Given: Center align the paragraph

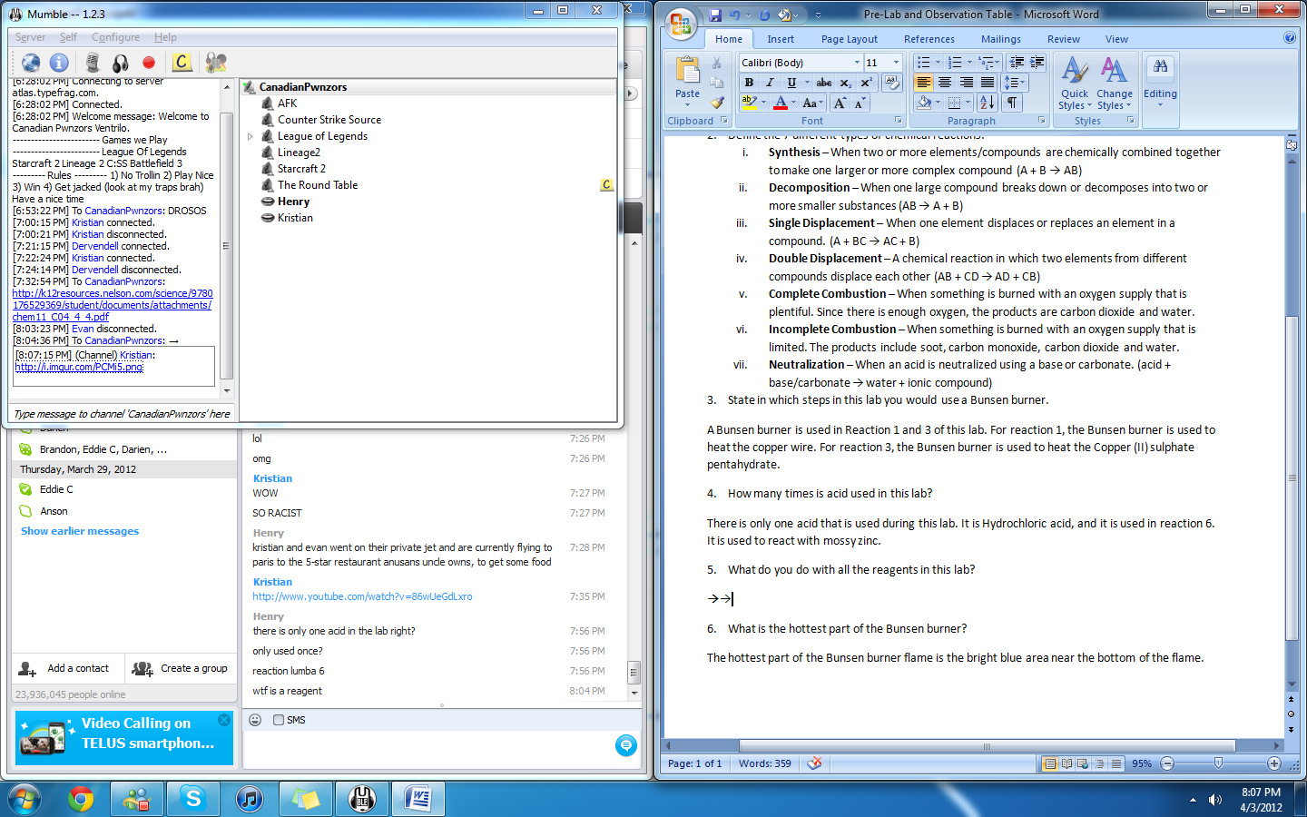Looking at the screenshot, I should click(945, 83).
